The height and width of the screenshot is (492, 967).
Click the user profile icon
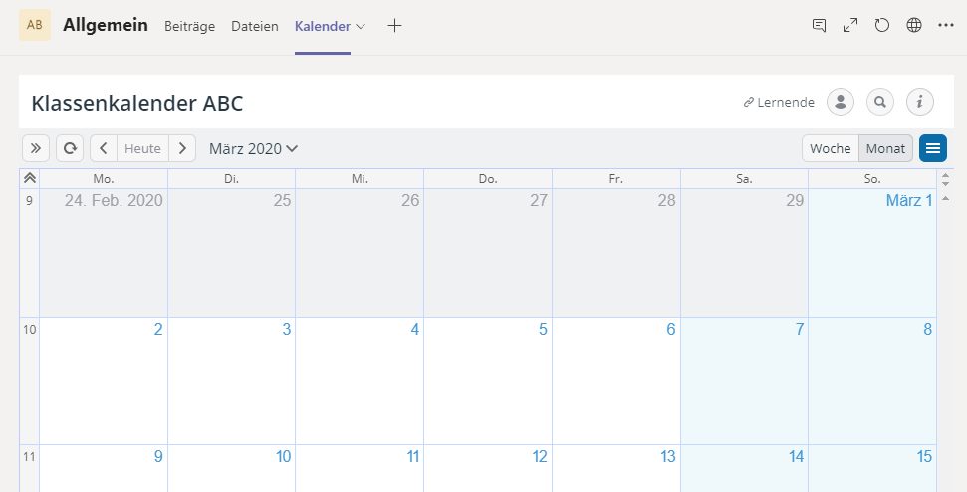click(x=841, y=102)
